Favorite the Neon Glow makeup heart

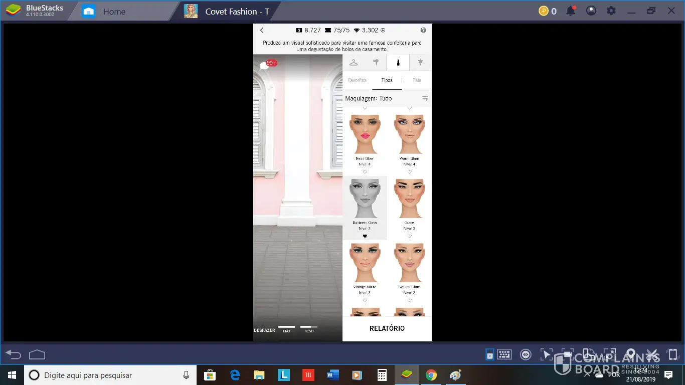click(x=365, y=172)
